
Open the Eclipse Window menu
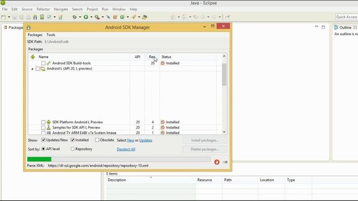tap(119, 9)
